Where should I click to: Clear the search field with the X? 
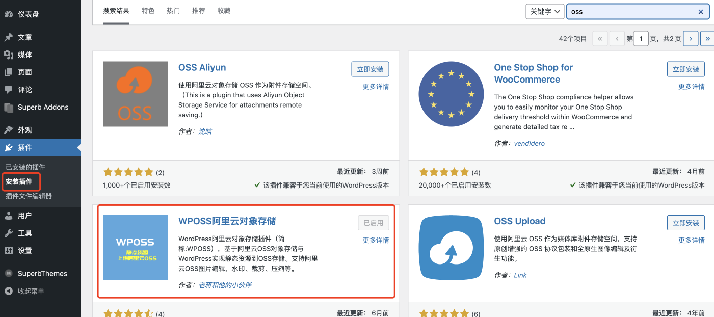click(x=701, y=11)
